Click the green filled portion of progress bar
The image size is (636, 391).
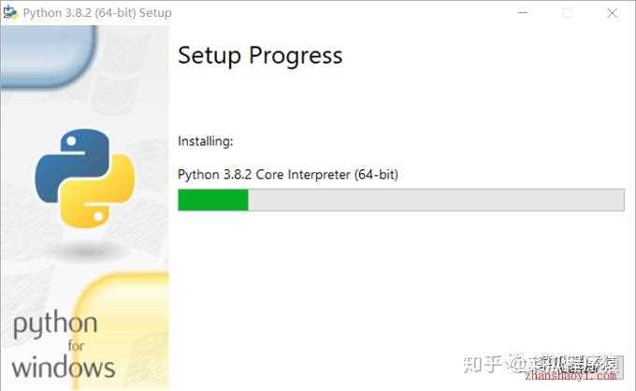point(213,199)
